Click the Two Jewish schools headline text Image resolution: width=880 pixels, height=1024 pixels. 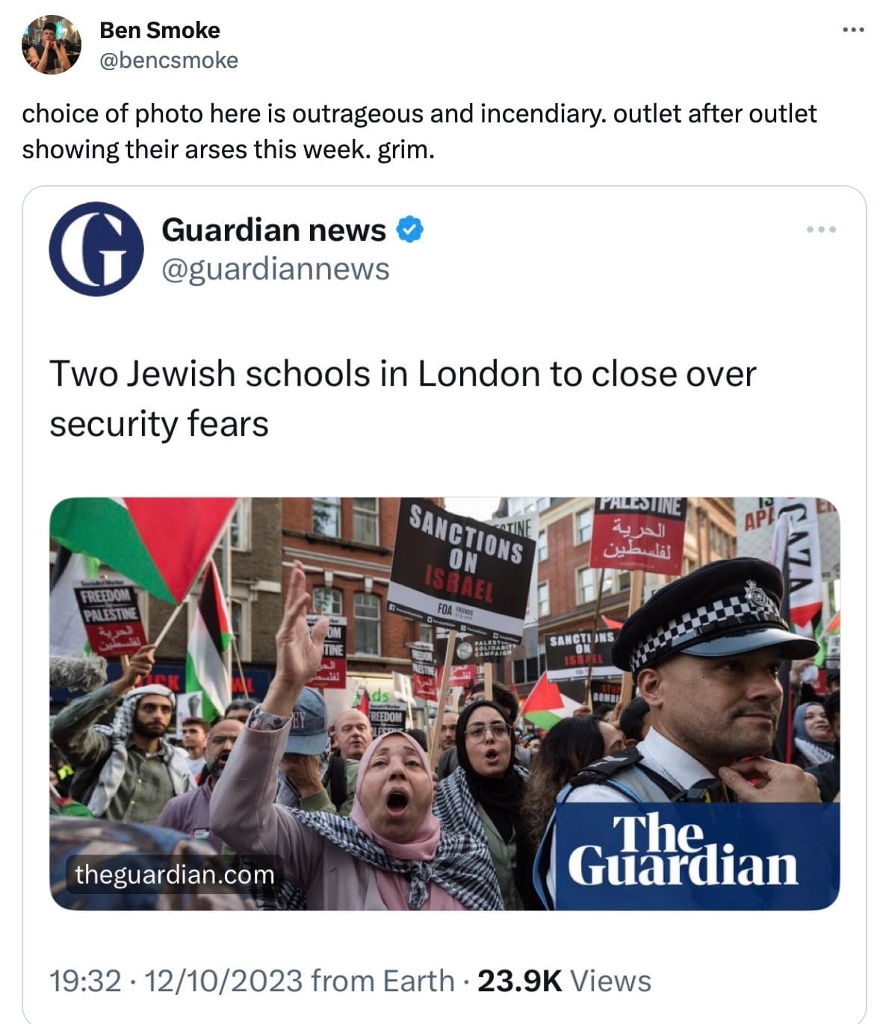point(403,399)
